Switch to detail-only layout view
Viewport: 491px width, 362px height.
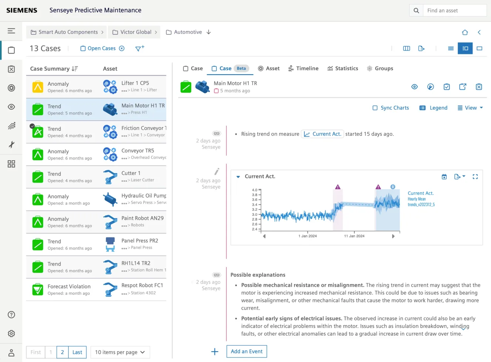pyautogui.click(x=480, y=48)
